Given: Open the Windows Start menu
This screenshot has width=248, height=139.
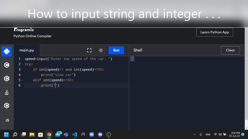Looking at the screenshot, I should 6,134.
